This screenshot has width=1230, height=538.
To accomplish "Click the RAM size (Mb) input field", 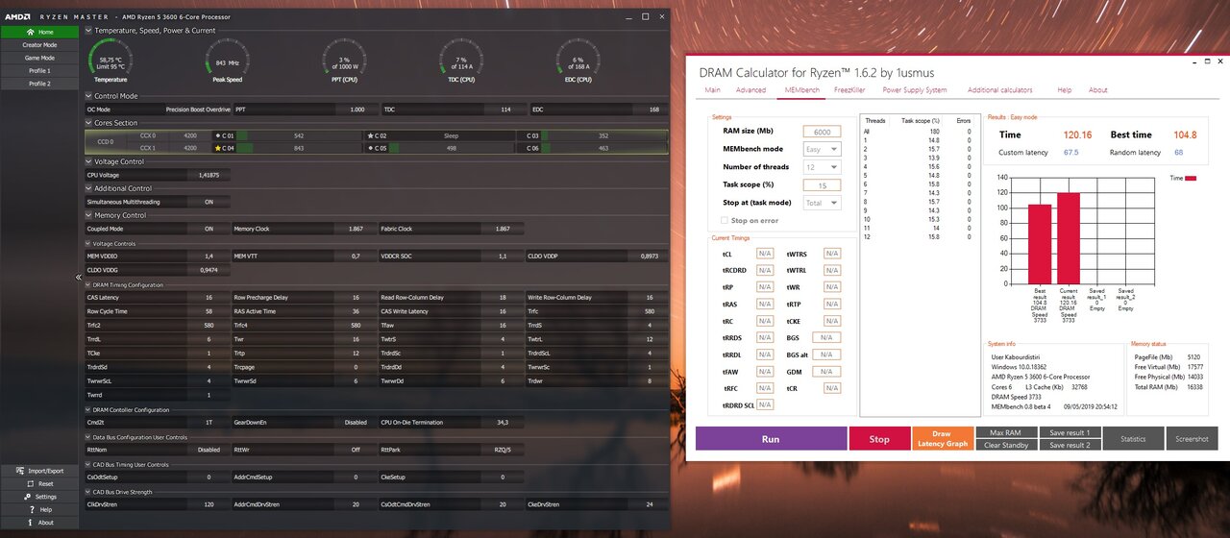I will tap(821, 132).
